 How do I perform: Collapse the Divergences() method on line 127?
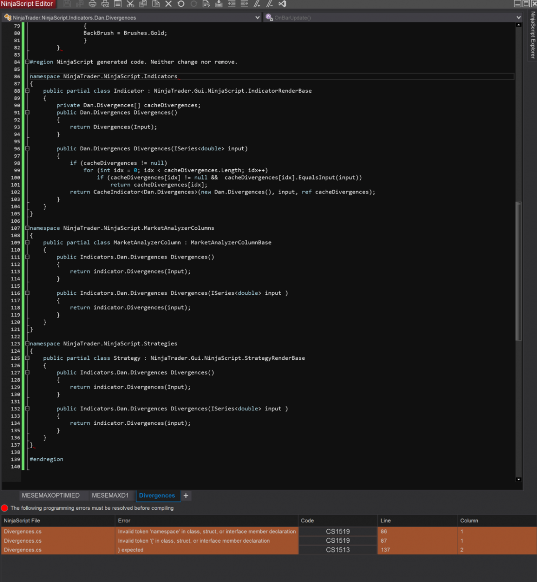point(27,372)
